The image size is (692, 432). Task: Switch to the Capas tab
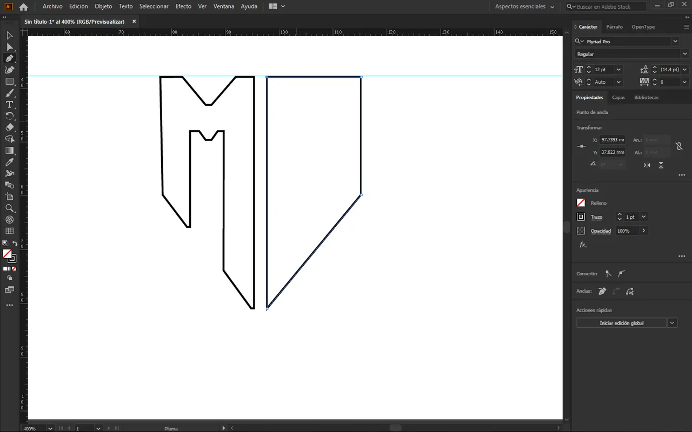(x=618, y=97)
